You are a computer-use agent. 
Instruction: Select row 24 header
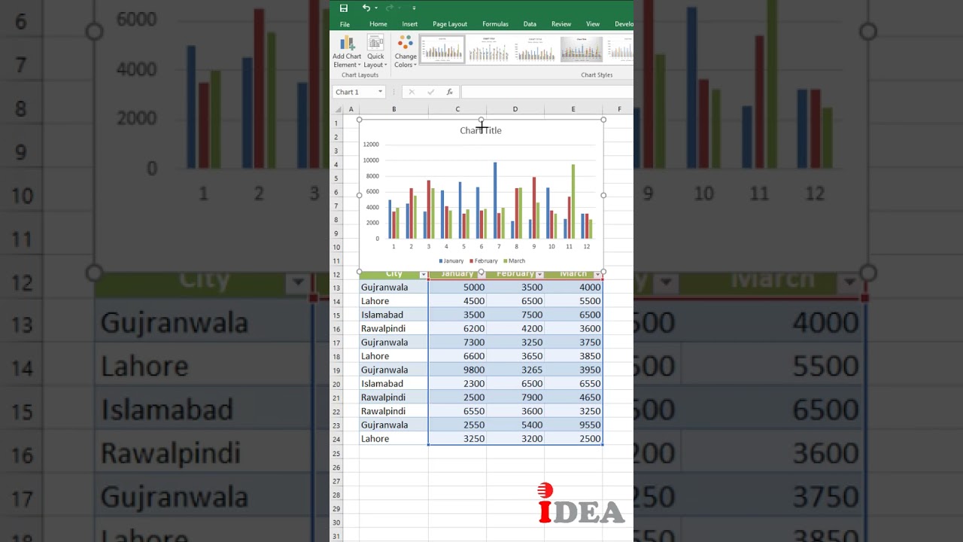pos(336,439)
